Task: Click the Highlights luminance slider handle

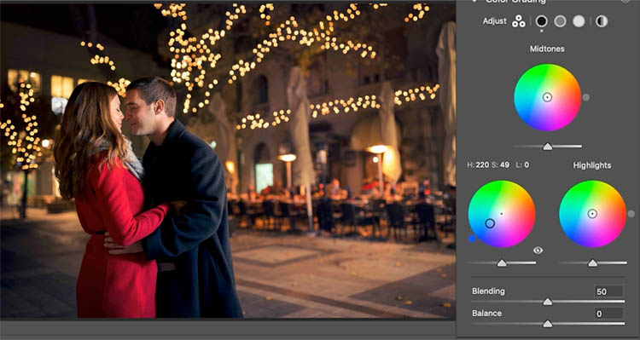Action: click(592, 263)
